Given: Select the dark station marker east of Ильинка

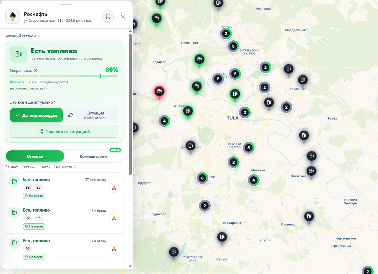Looking at the screenshot, I should 309,217.
